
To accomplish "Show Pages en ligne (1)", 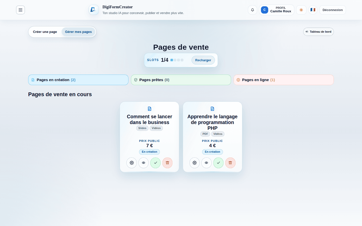I will click(284, 80).
